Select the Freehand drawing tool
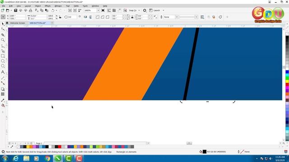 point(3,46)
